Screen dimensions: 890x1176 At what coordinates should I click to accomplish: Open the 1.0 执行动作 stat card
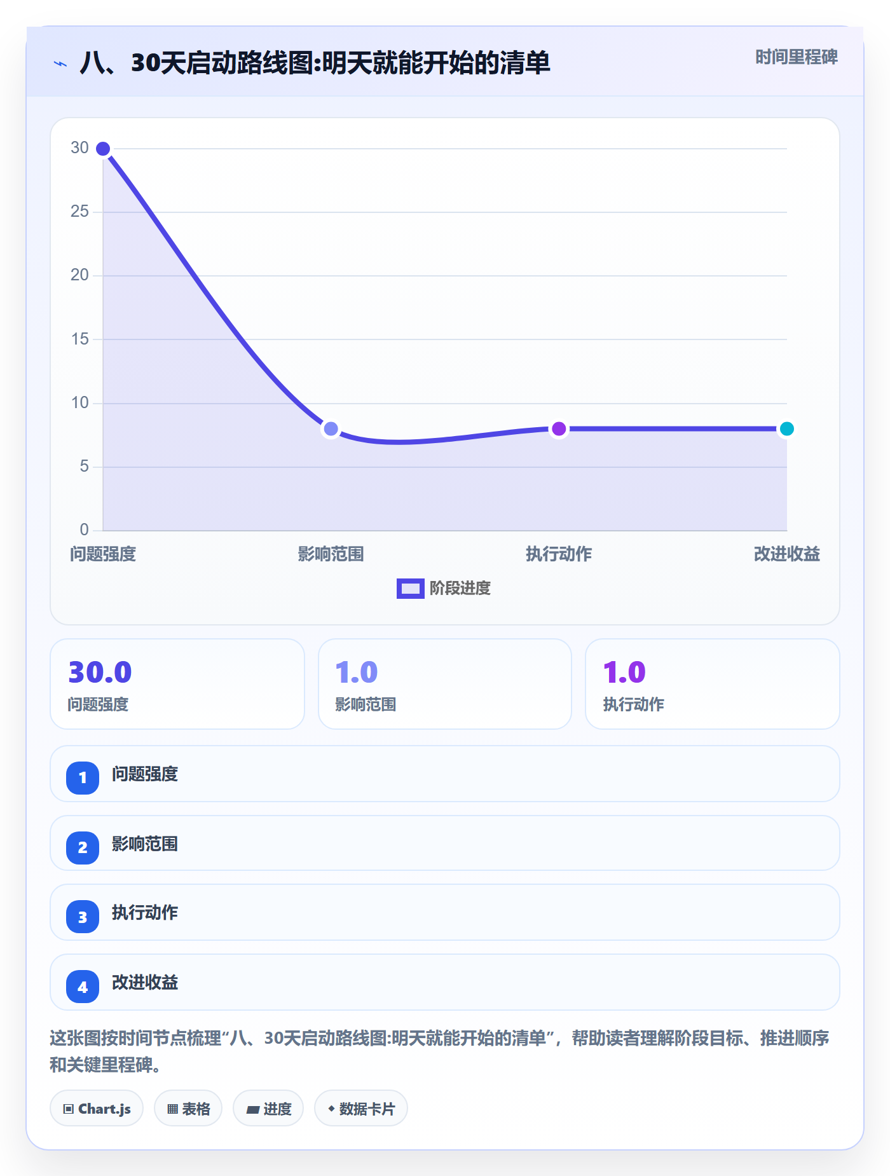(713, 684)
